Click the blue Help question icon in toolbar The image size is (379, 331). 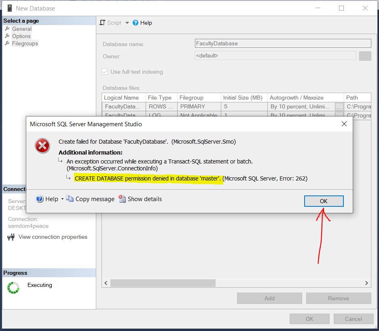(x=136, y=23)
